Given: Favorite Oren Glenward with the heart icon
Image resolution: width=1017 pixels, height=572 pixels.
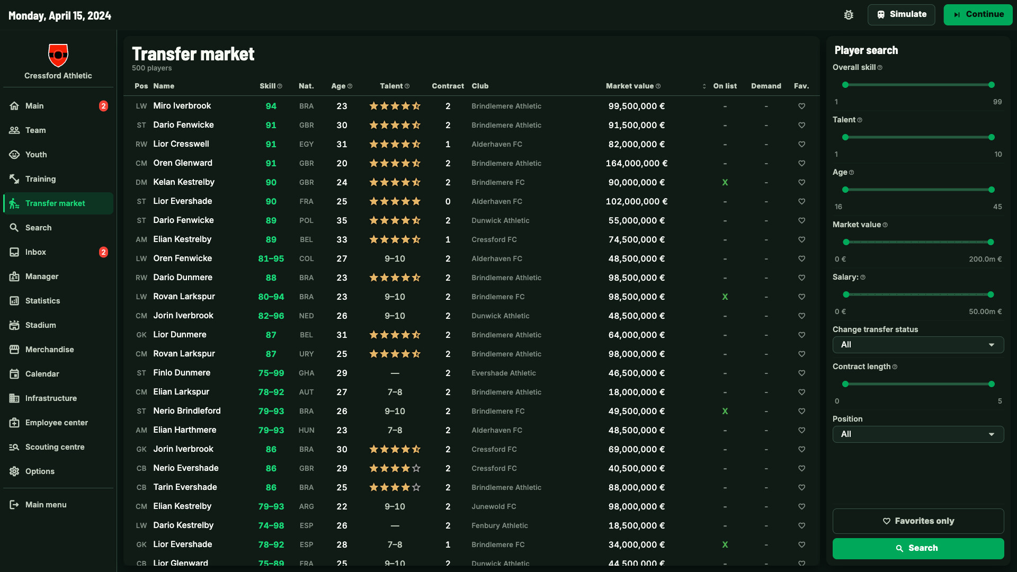Looking at the screenshot, I should [801, 164].
